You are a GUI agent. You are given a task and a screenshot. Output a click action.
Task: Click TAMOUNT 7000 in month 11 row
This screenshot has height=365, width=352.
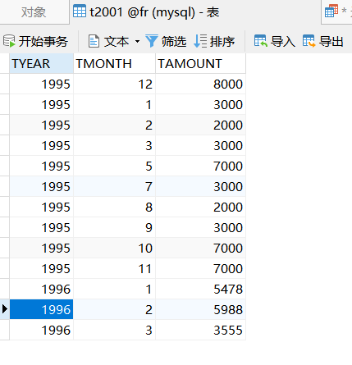pos(200,268)
